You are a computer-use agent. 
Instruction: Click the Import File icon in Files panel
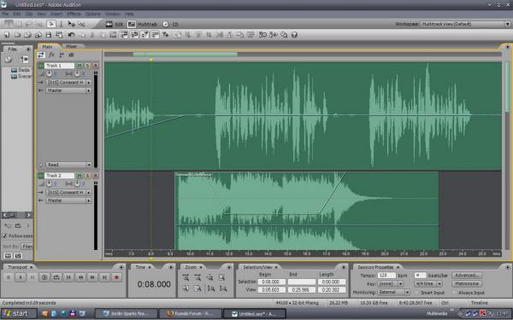pos(9,59)
